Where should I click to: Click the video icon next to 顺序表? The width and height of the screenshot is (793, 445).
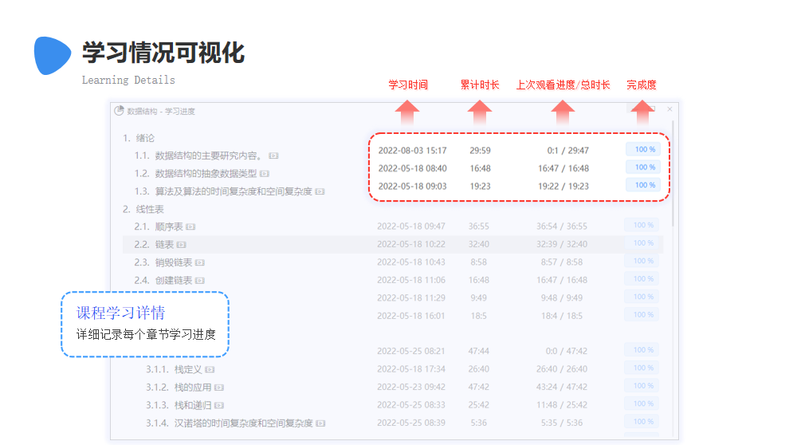point(190,227)
